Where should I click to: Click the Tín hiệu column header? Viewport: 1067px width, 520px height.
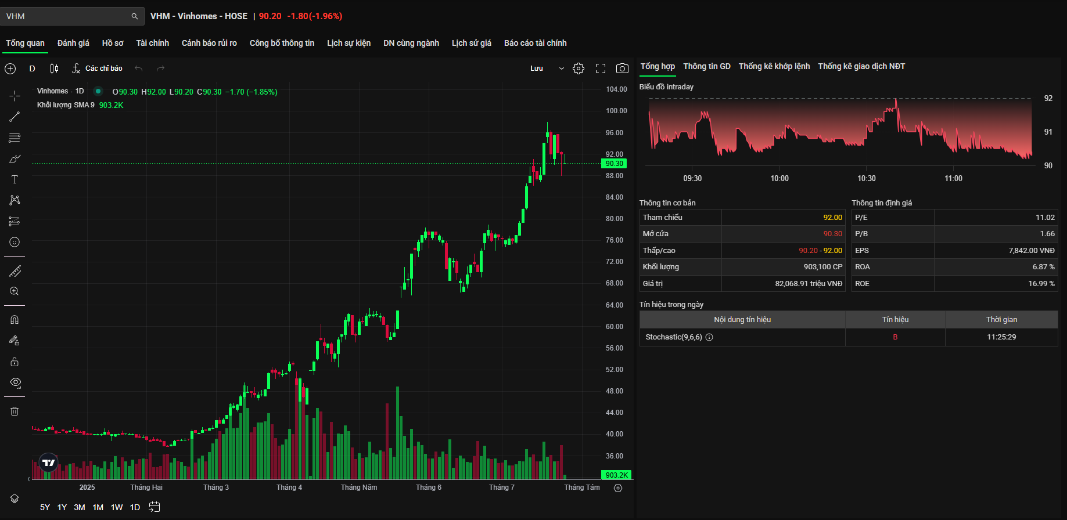coord(895,320)
